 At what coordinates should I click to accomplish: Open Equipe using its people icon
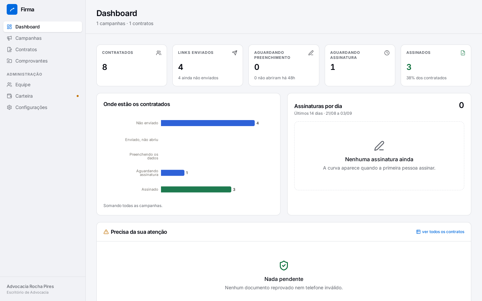9,85
